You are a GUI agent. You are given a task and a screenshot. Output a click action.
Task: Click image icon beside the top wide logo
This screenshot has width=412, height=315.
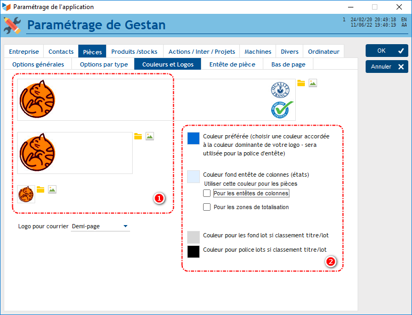[313, 83]
